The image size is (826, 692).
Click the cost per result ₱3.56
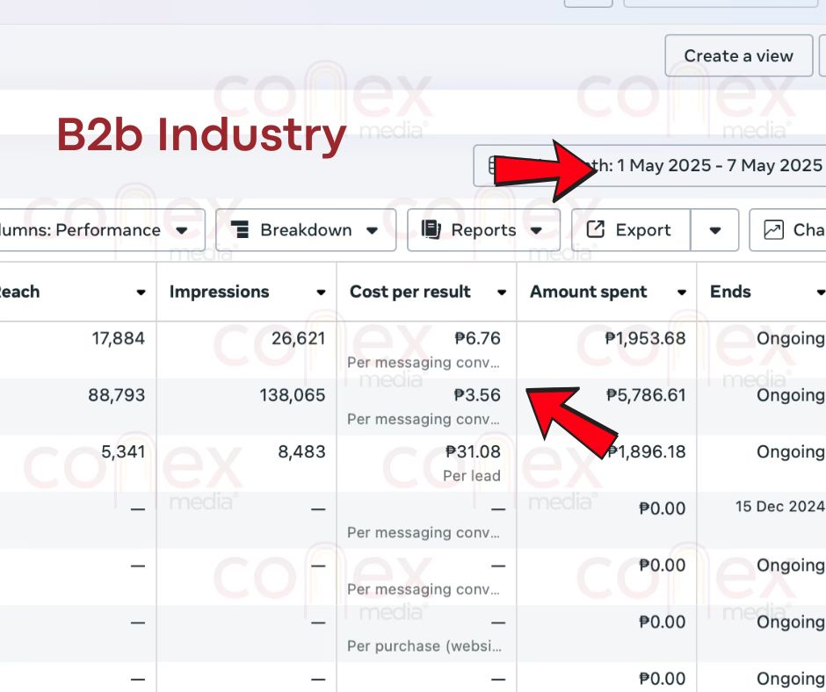point(477,395)
